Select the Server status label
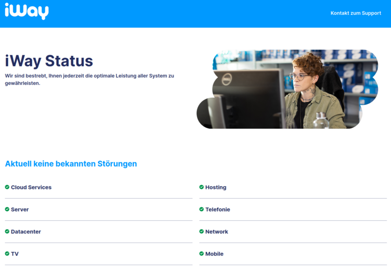 click(x=20, y=209)
